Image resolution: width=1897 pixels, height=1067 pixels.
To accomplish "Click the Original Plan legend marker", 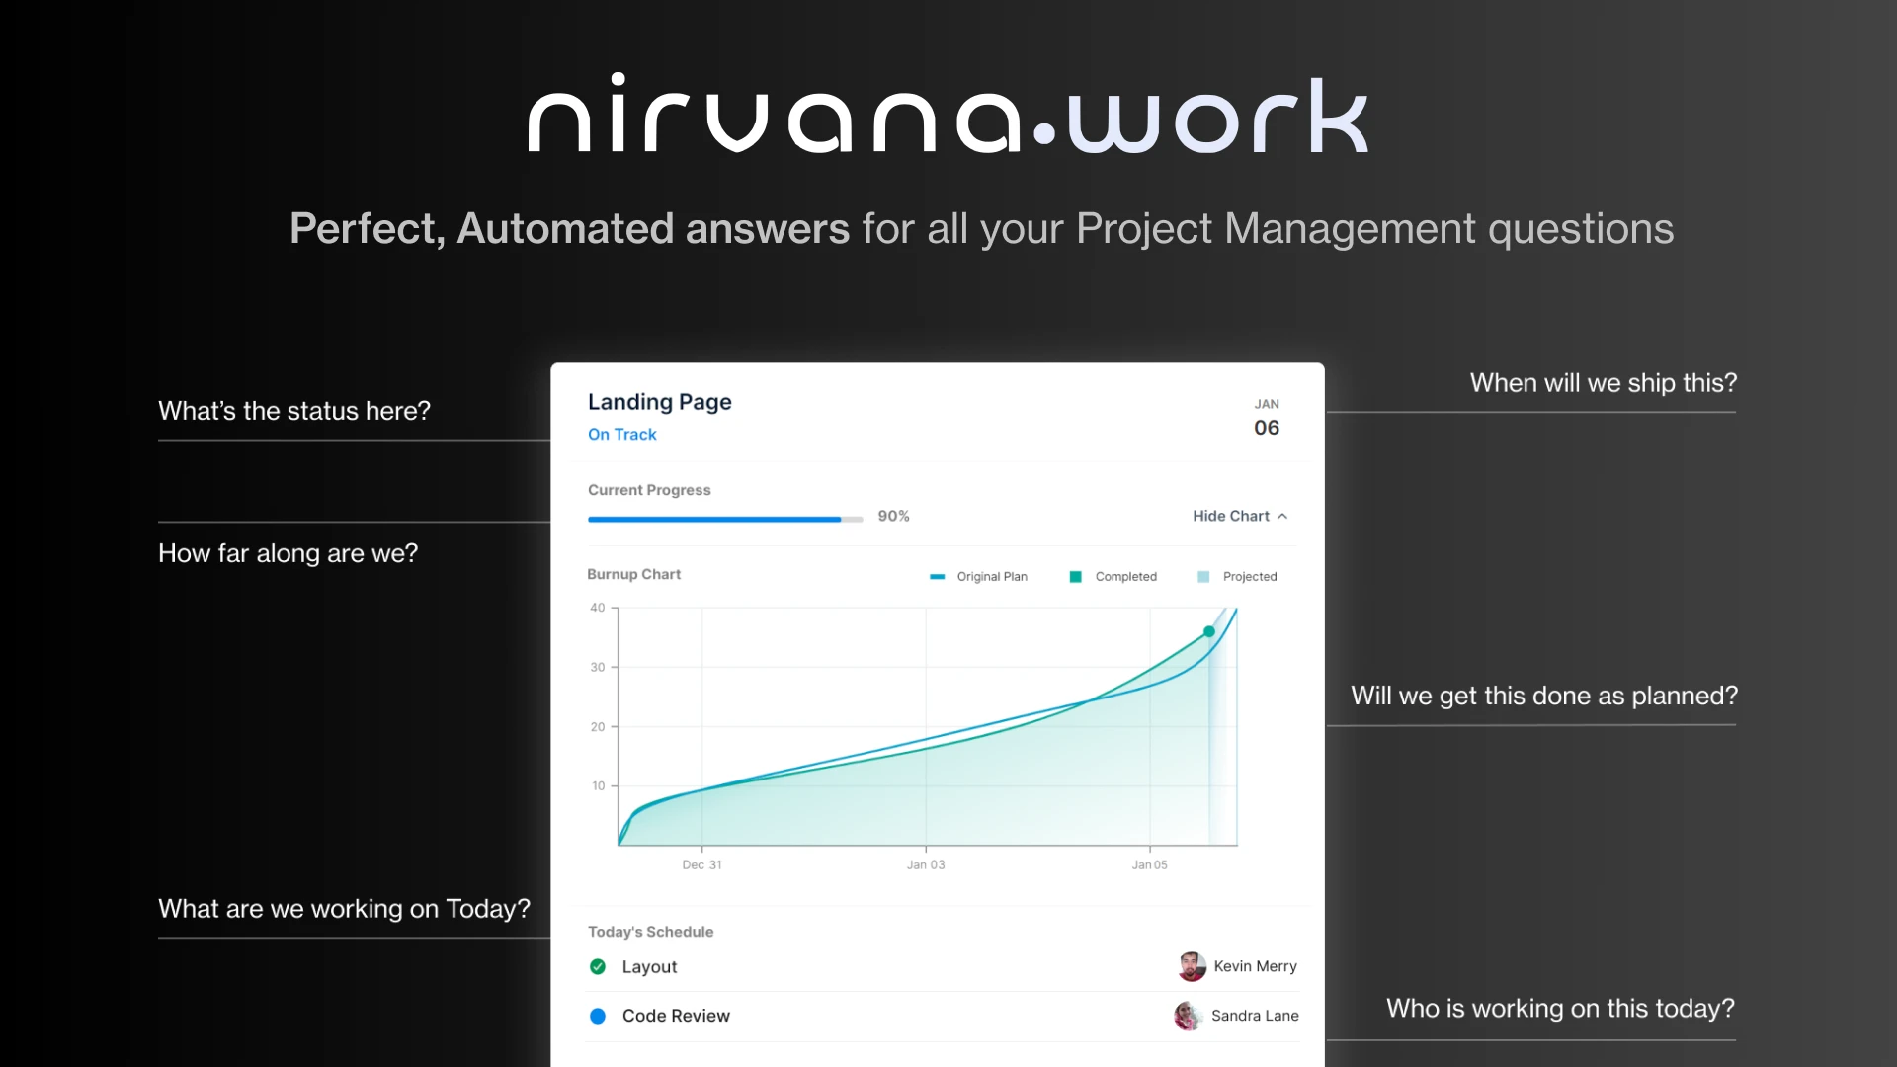I will click(x=937, y=577).
